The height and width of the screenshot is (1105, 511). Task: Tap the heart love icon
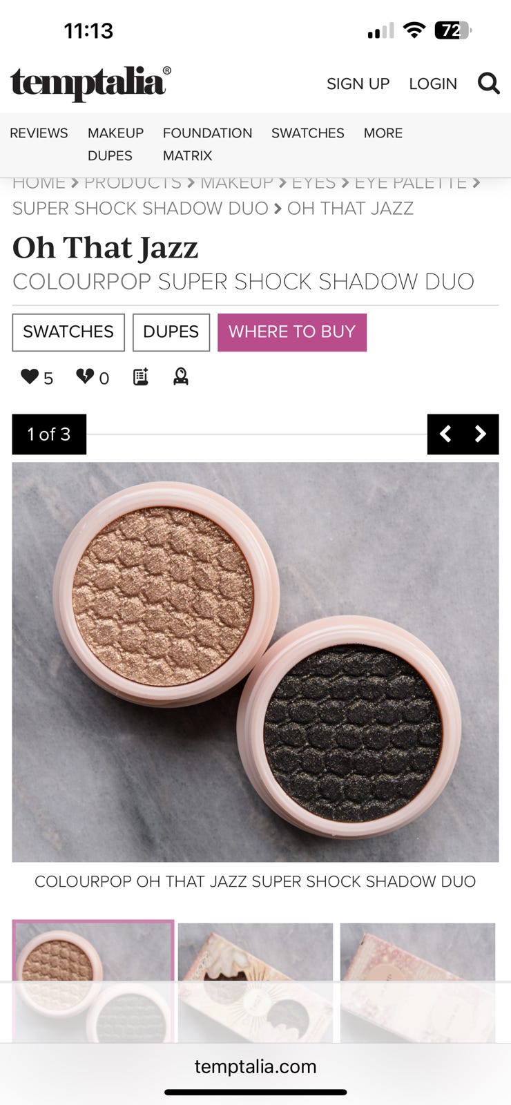(30, 376)
